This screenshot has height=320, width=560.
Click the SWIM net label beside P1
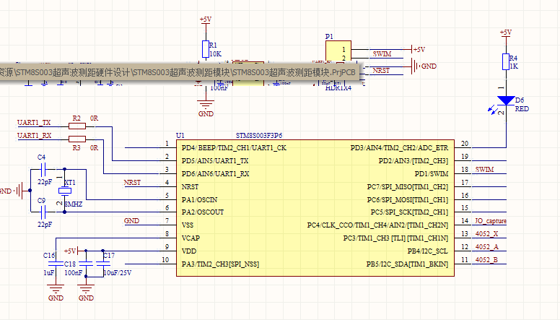pos(382,53)
